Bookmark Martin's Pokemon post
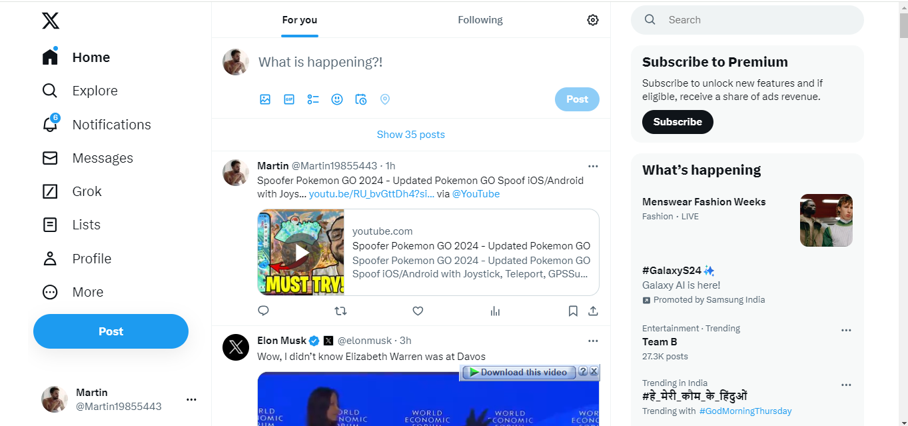This screenshot has height=426, width=908. pos(573,311)
